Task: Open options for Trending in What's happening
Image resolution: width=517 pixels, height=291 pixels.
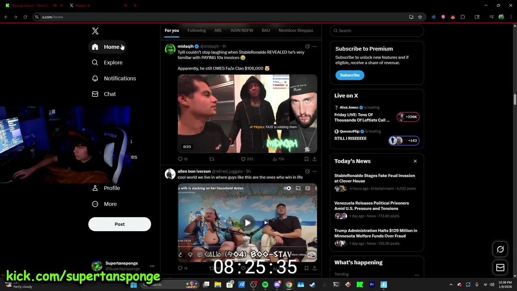Action: (x=417, y=275)
